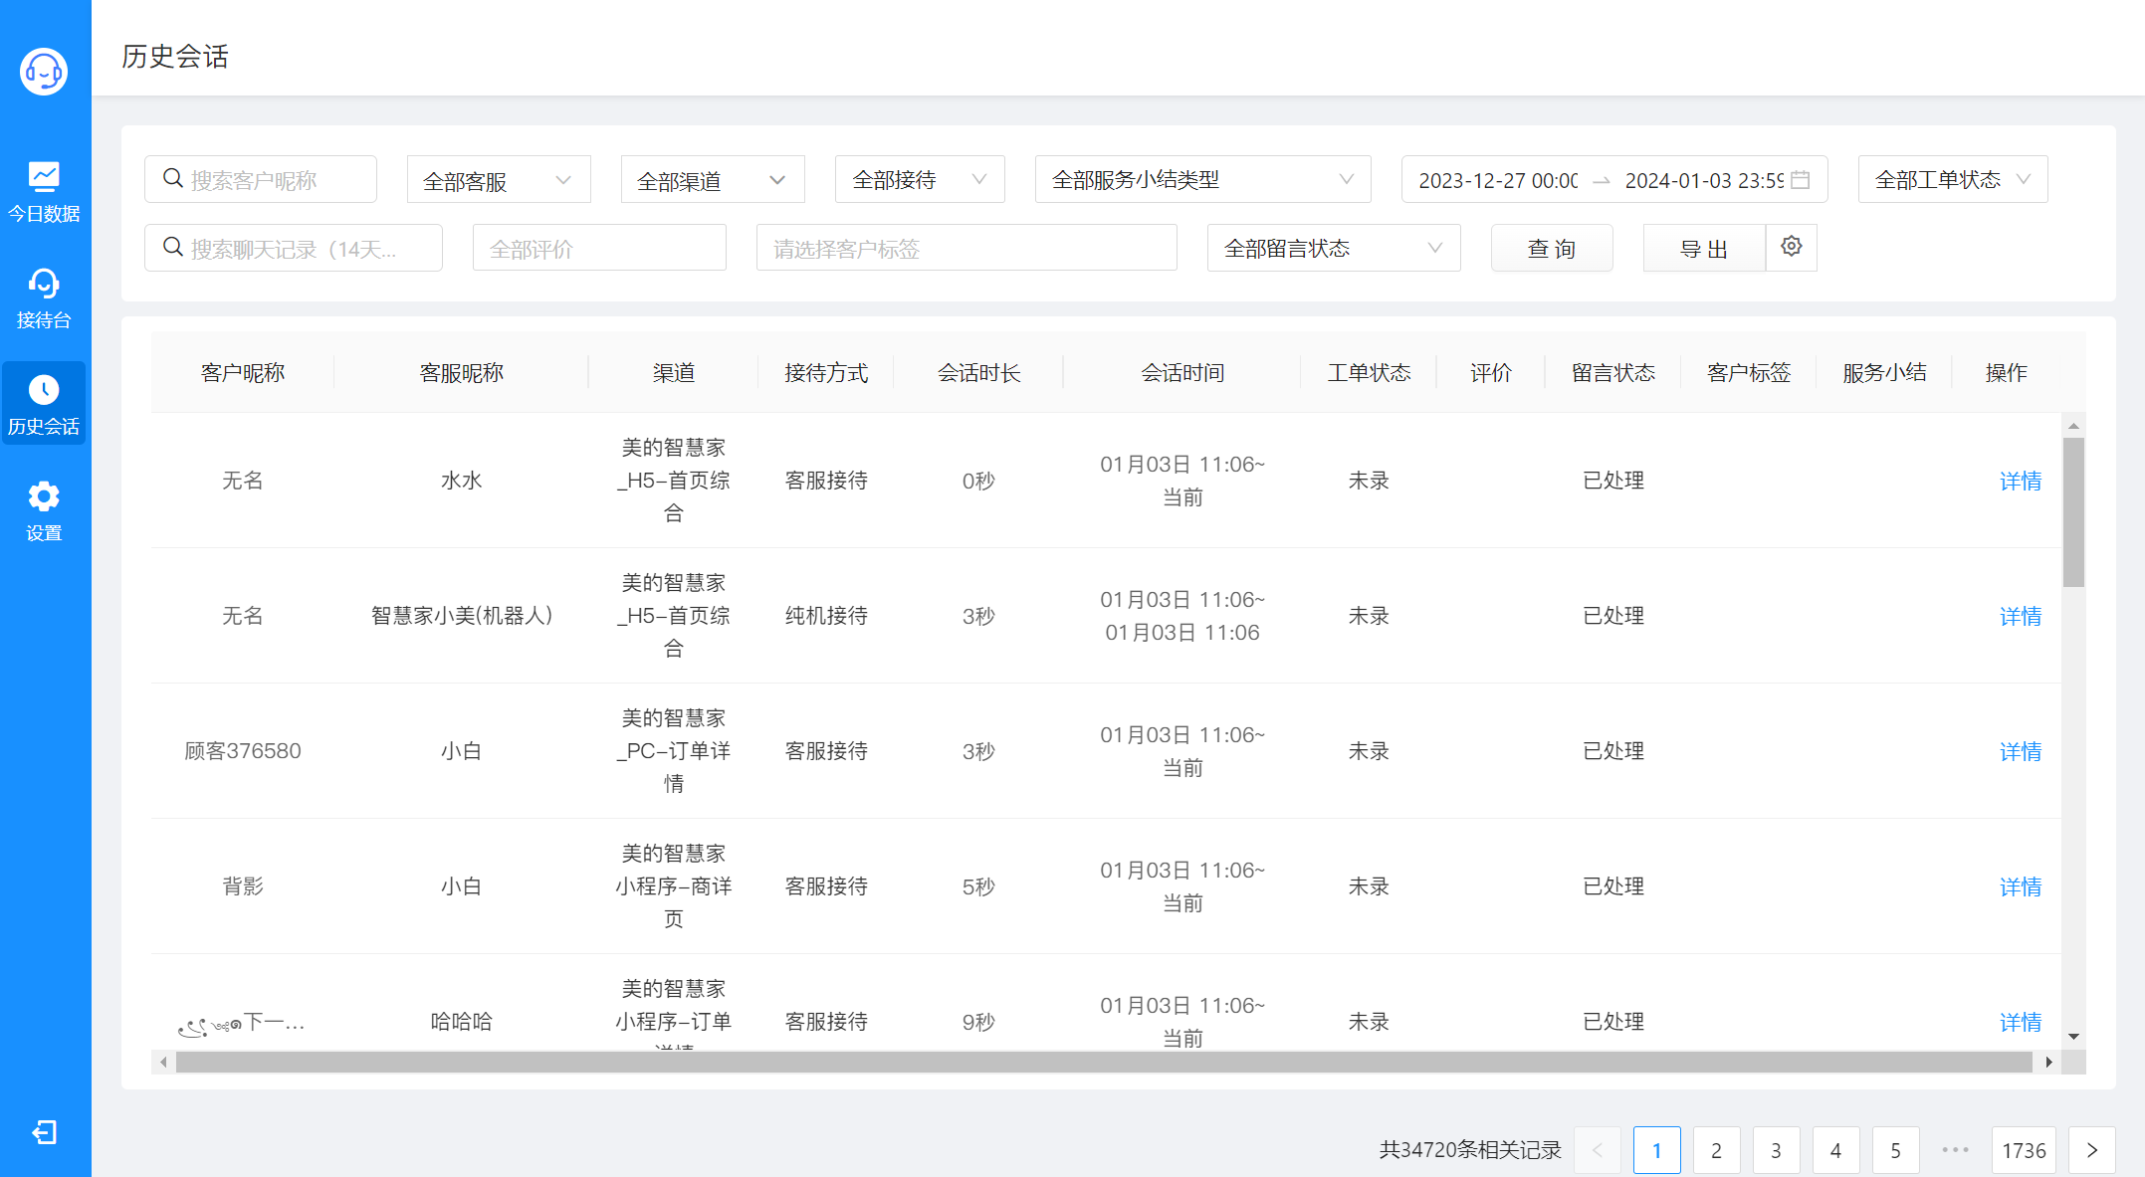Viewport: 2145px width, 1177px height.
Task: Click the 导出 button
Action: 1703,248
